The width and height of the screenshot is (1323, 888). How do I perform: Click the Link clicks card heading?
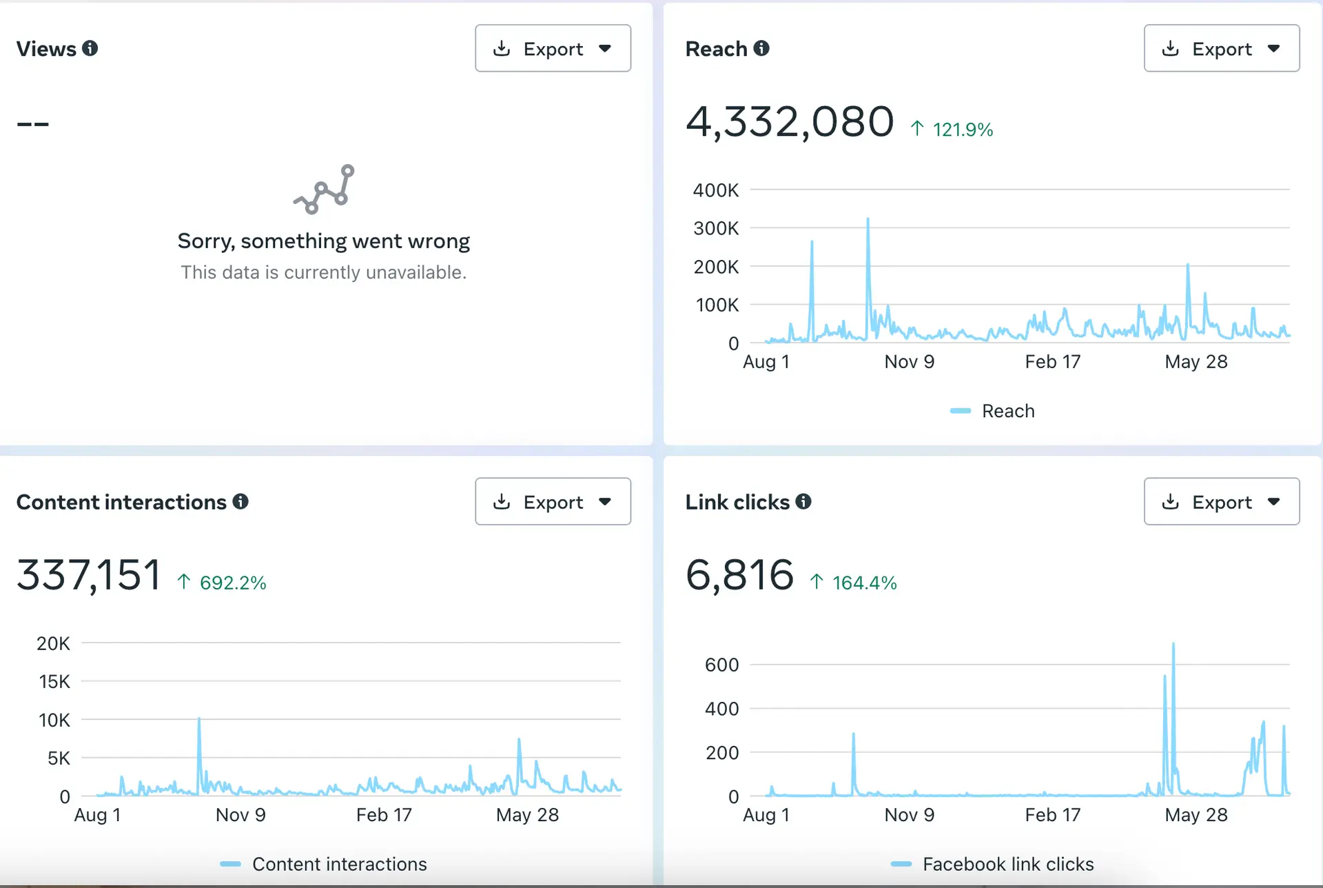point(737,502)
